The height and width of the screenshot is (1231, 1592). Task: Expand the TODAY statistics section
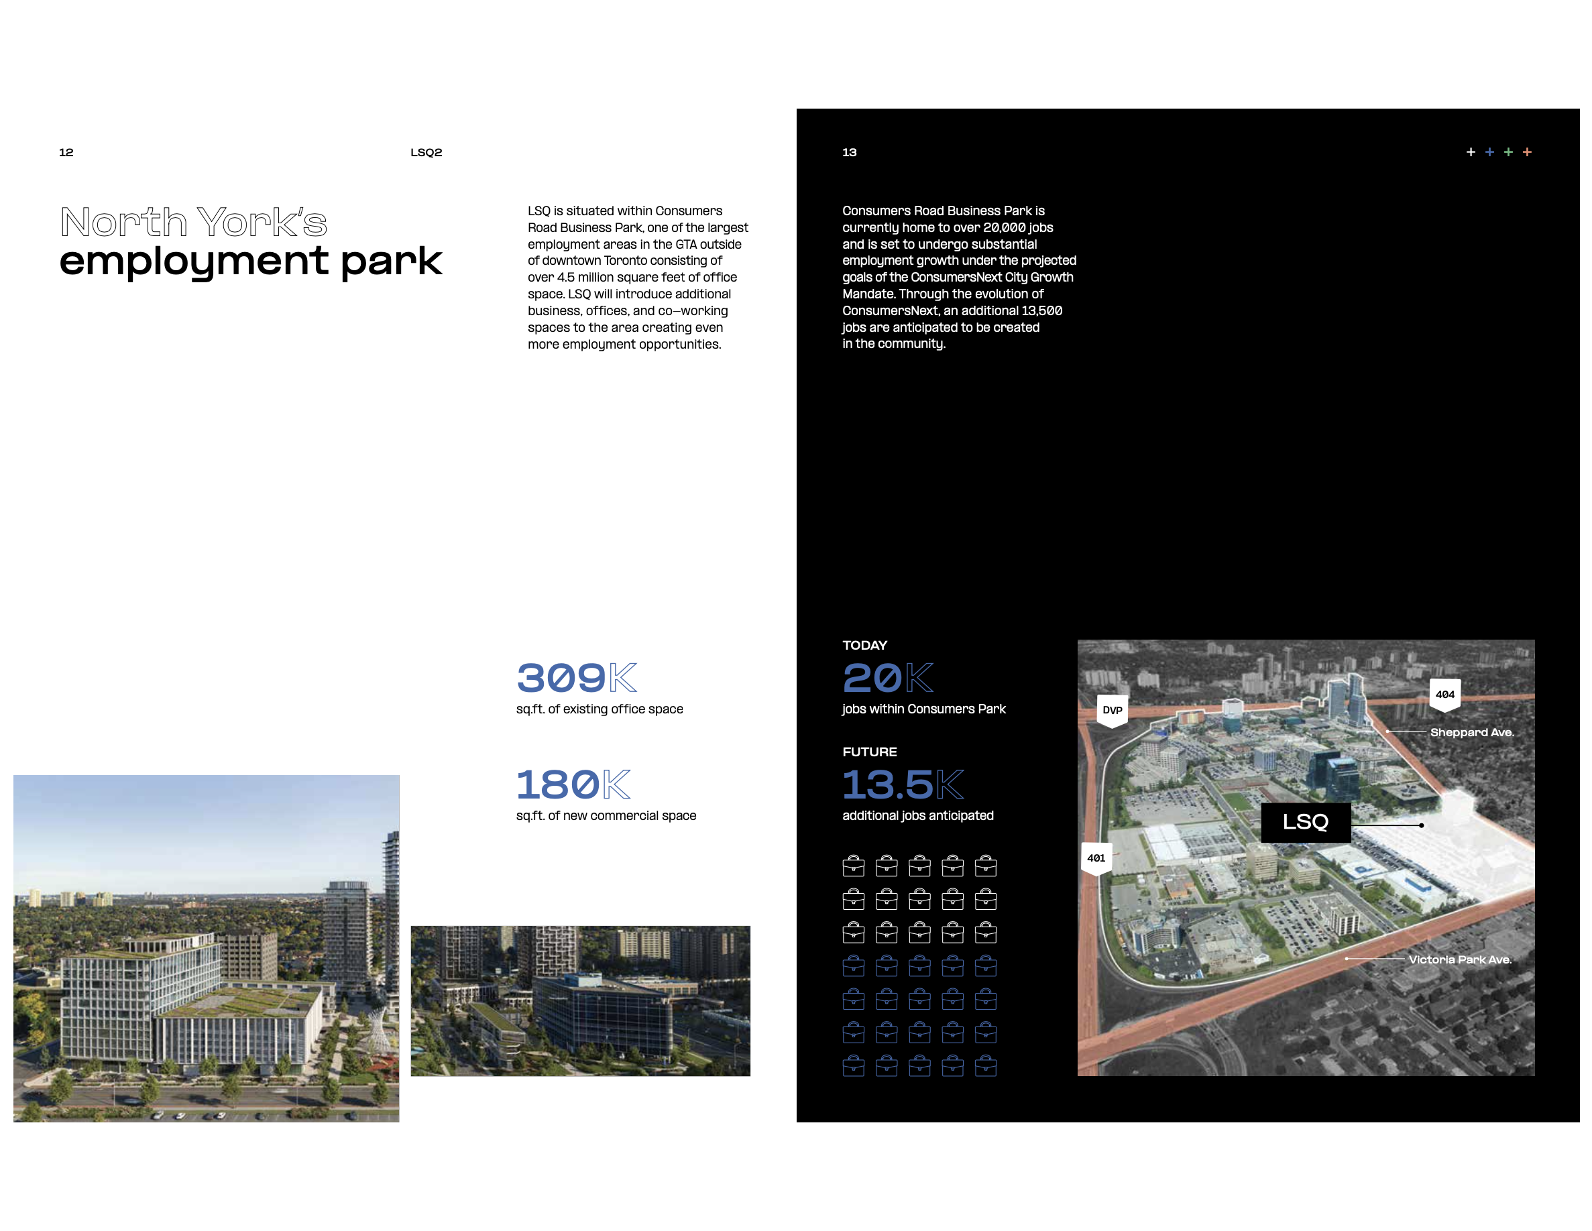(864, 645)
